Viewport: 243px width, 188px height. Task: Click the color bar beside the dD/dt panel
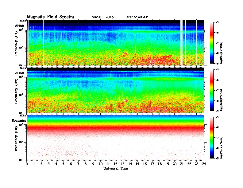pyautogui.click(x=212, y=90)
